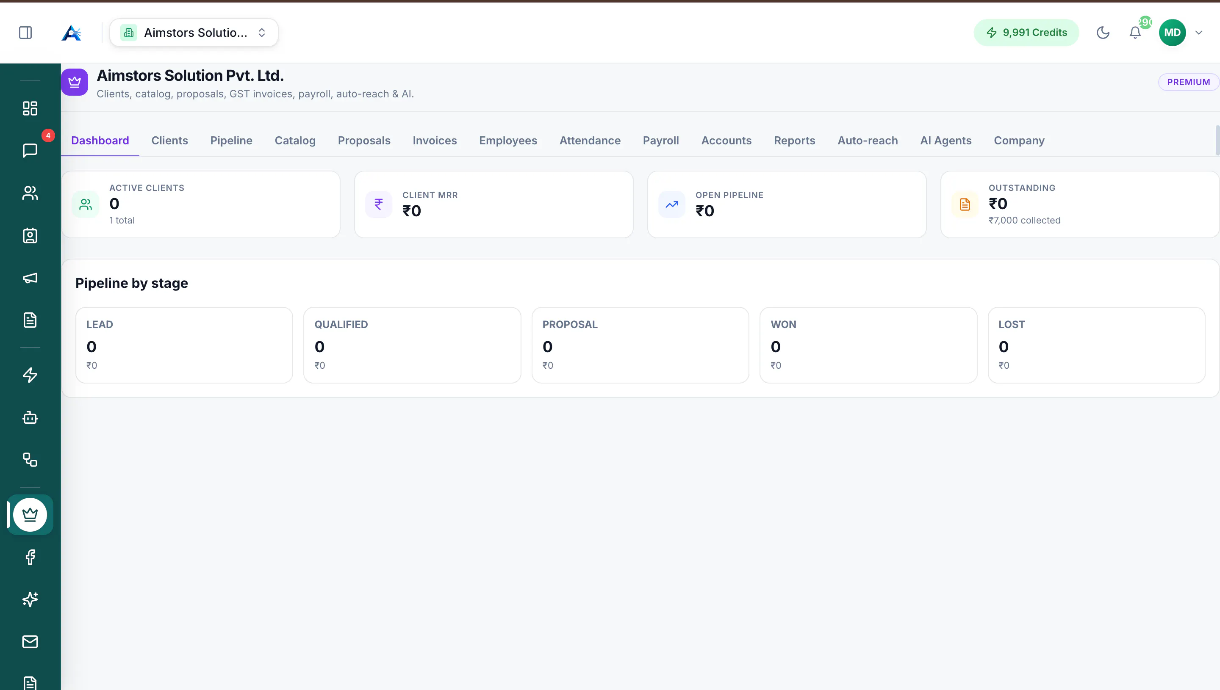Click the 'CLIENT MRR' label
Viewport: 1220px width, 690px height.
point(430,195)
